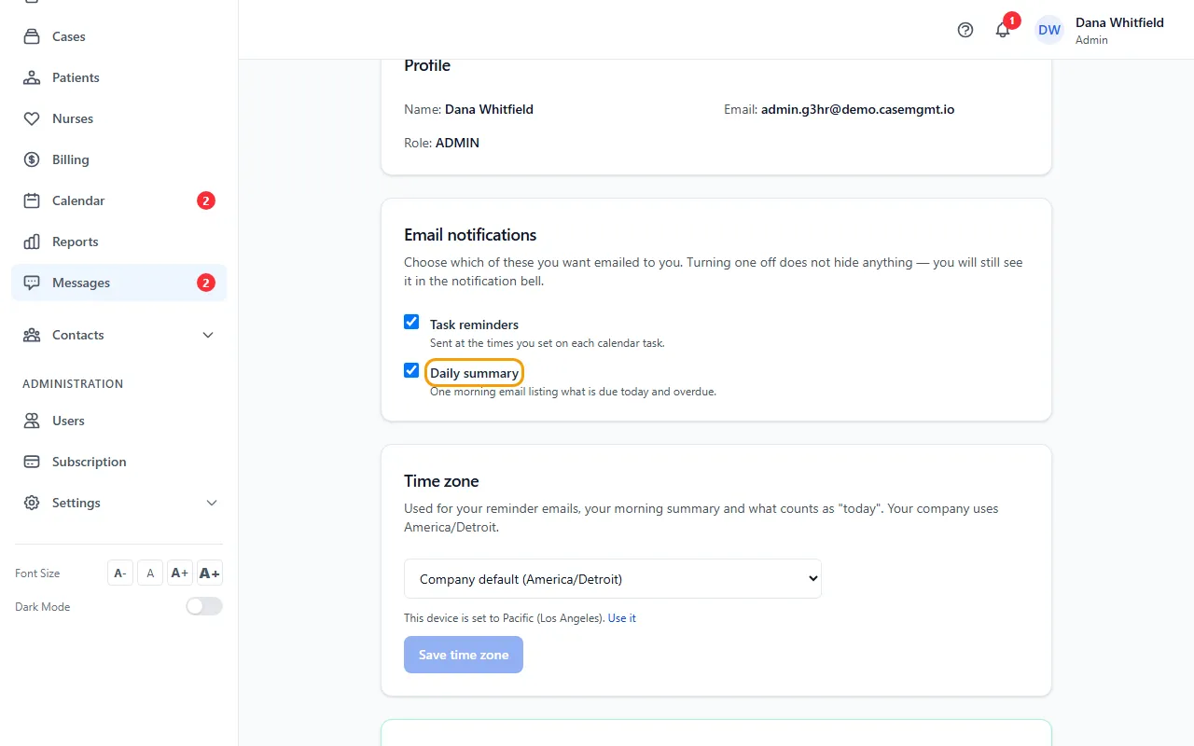
Task: Decrease font size with A- button
Action: (120, 573)
